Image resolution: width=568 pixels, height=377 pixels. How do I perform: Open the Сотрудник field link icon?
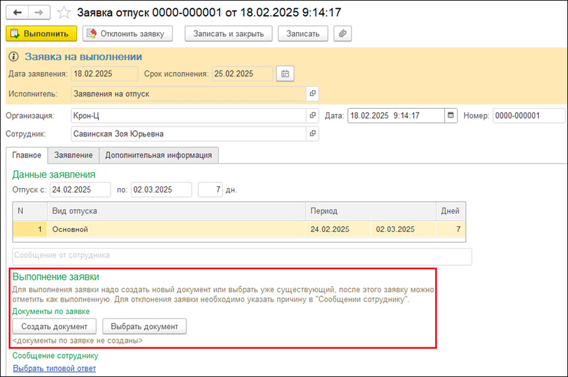tap(312, 133)
